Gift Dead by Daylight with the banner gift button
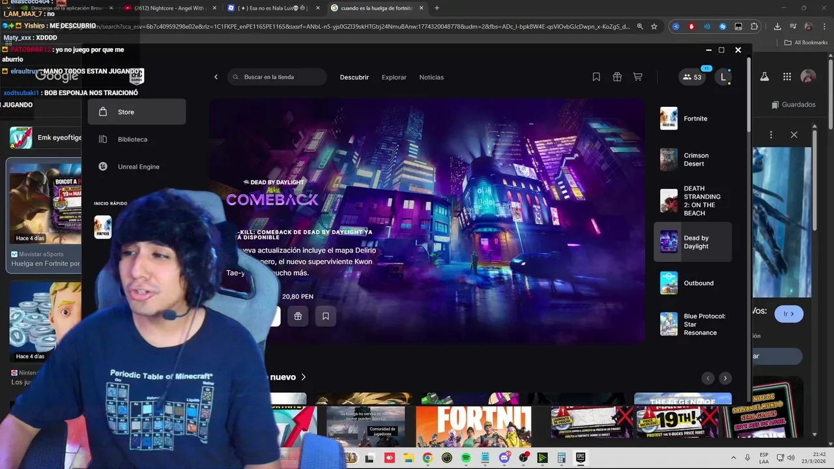The image size is (834, 469). (x=298, y=316)
